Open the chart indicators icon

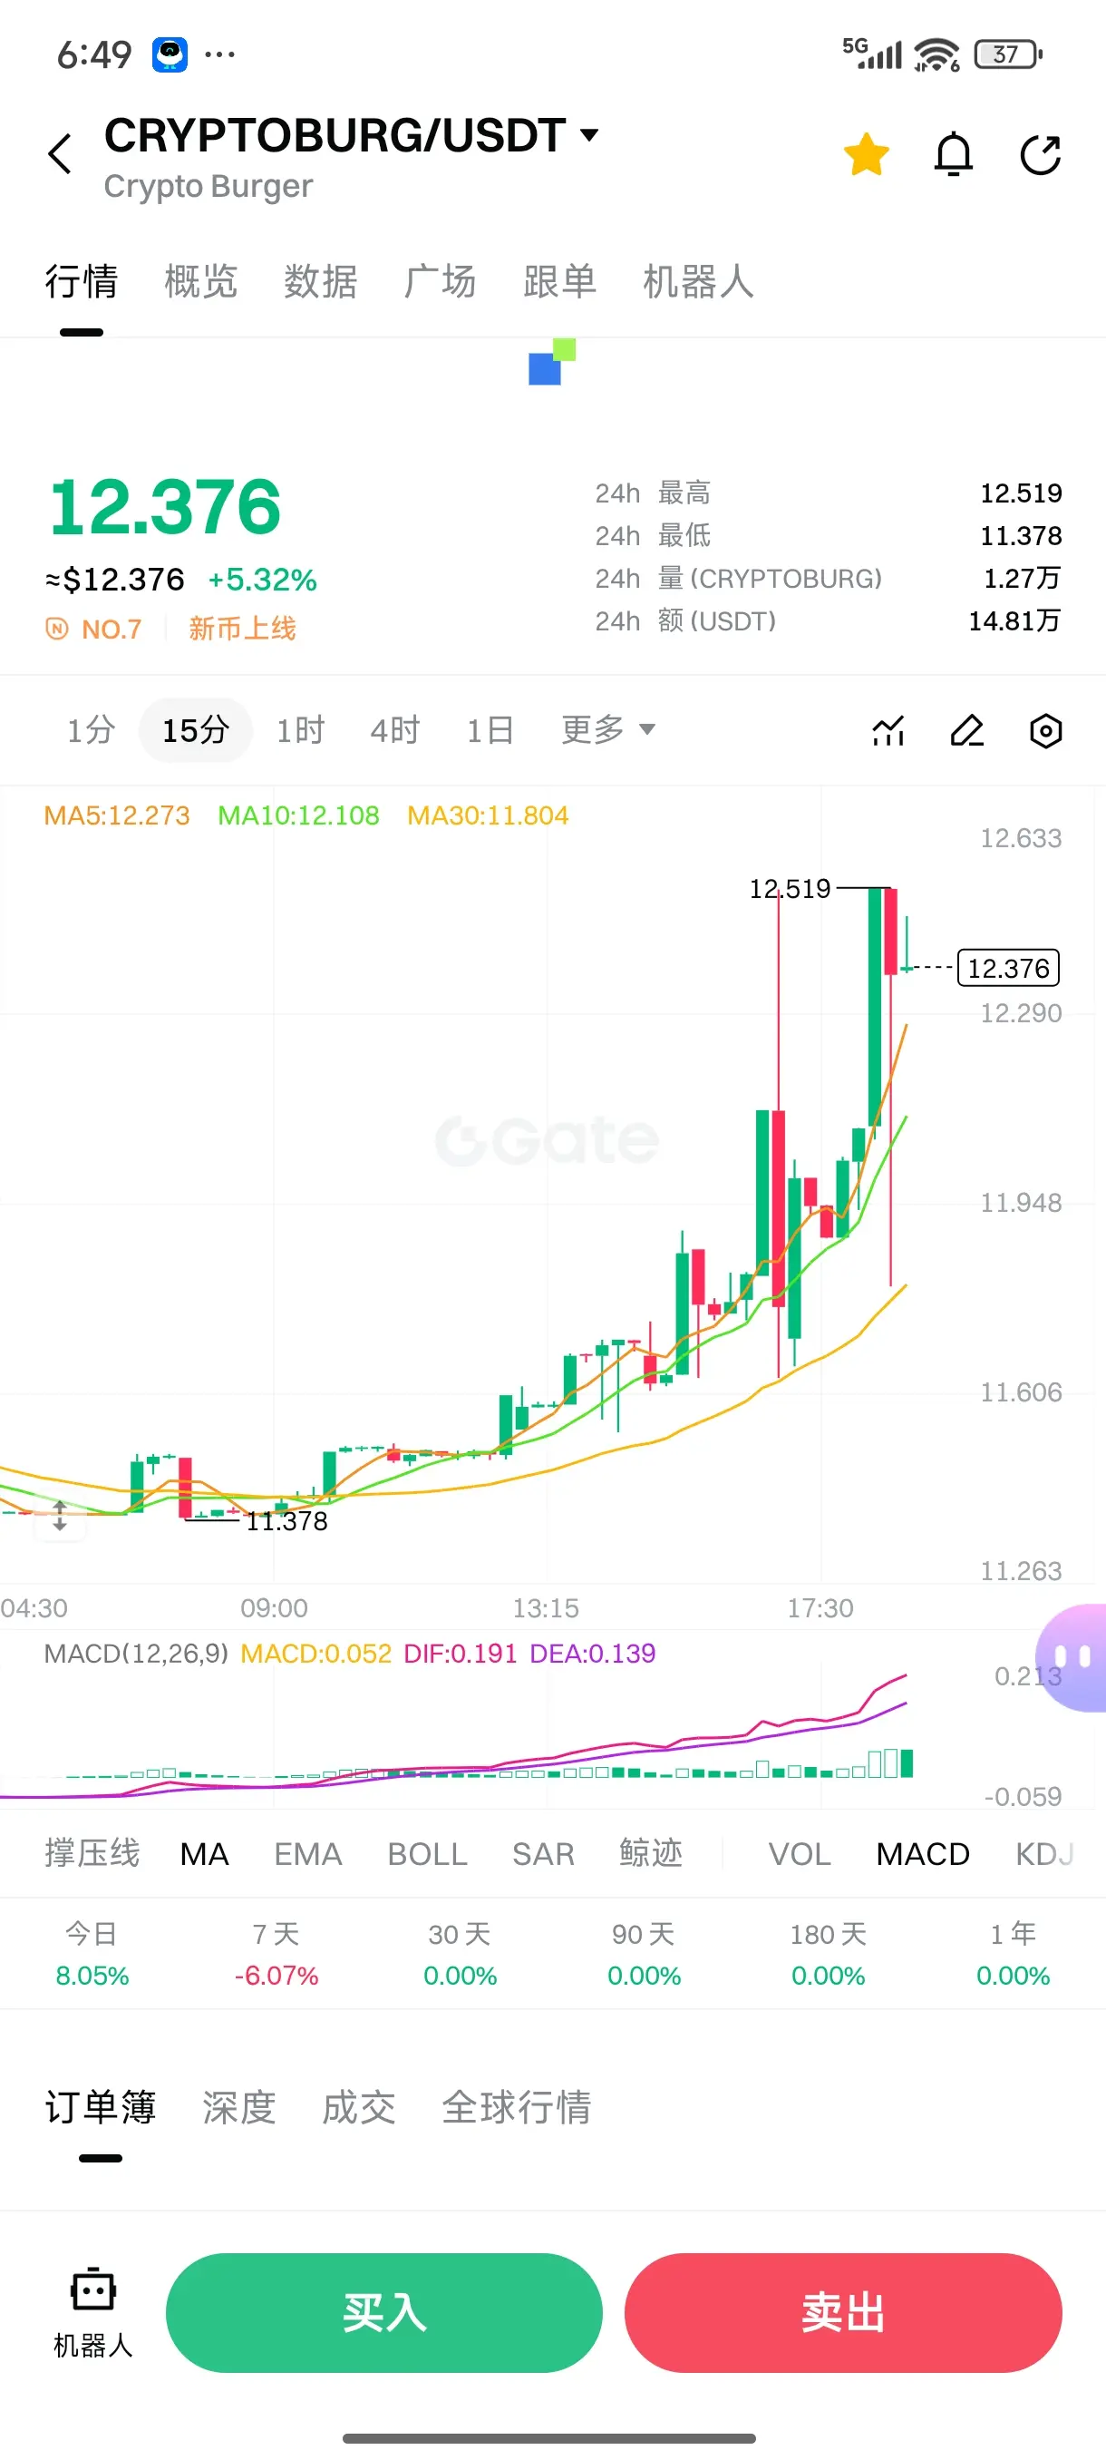point(888,731)
